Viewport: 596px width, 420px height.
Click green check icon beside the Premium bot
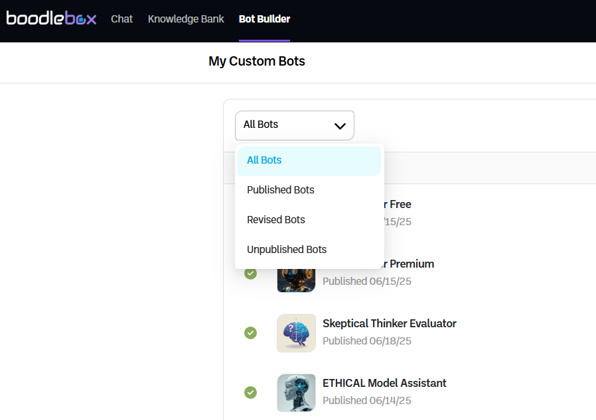pyautogui.click(x=250, y=274)
